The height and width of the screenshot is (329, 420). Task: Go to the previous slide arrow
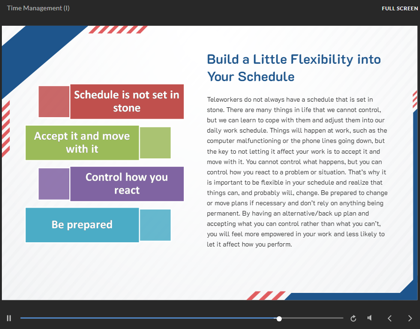click(x=390, y=319)
